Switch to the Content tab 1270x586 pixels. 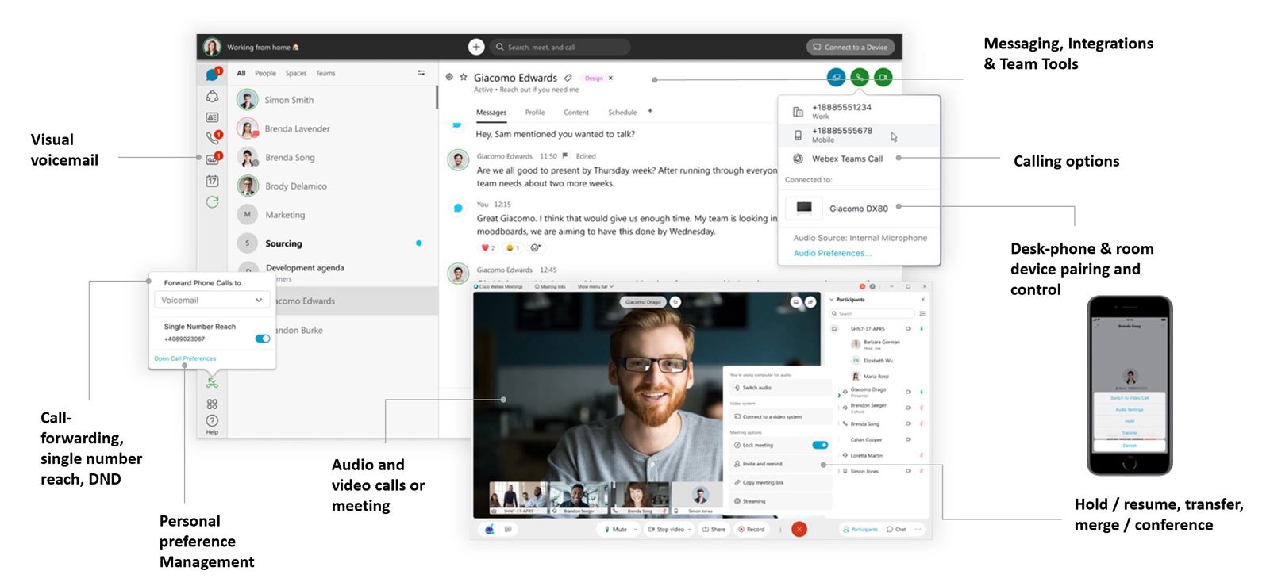(x=576, y=113)
